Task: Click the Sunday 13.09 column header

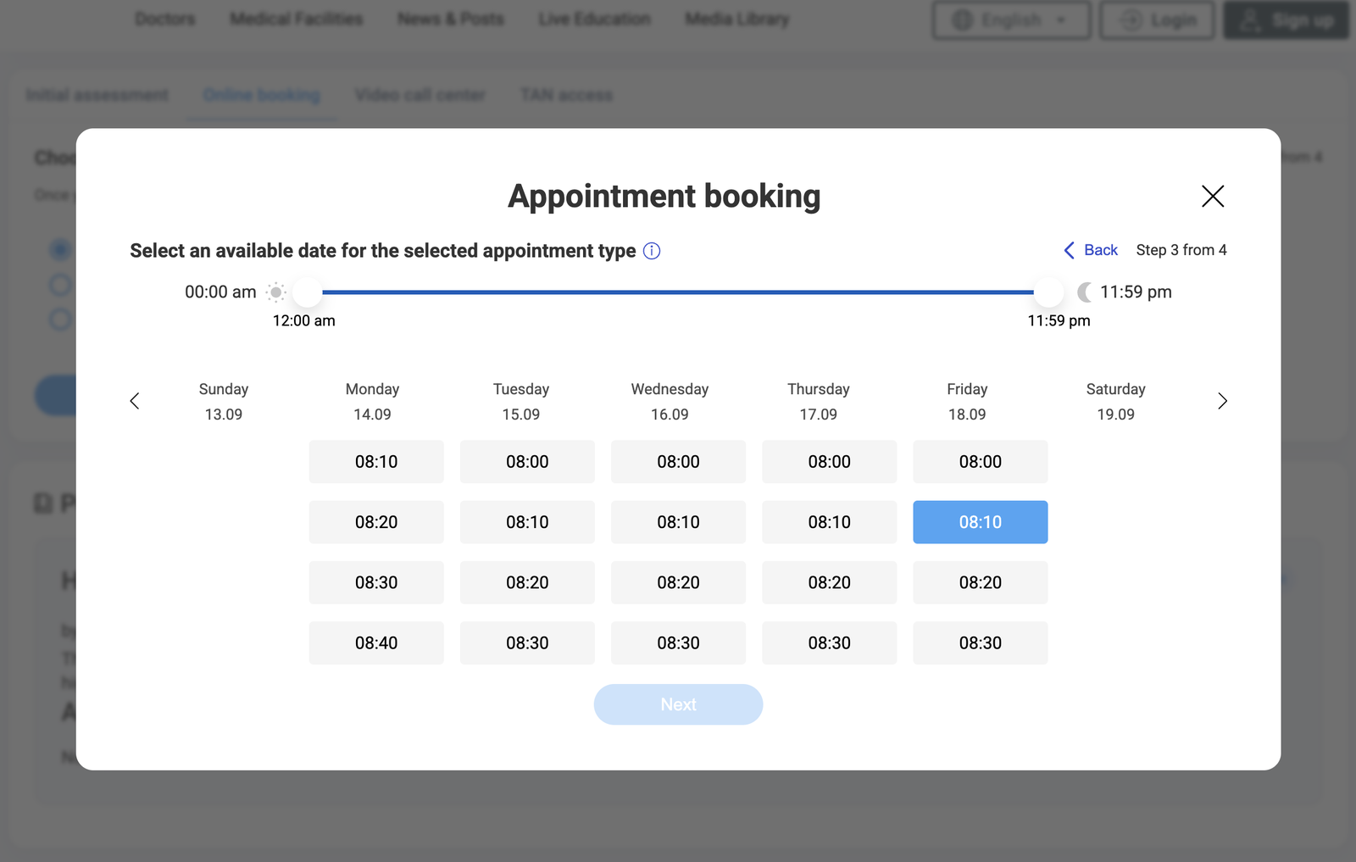Action: (224, 402)
